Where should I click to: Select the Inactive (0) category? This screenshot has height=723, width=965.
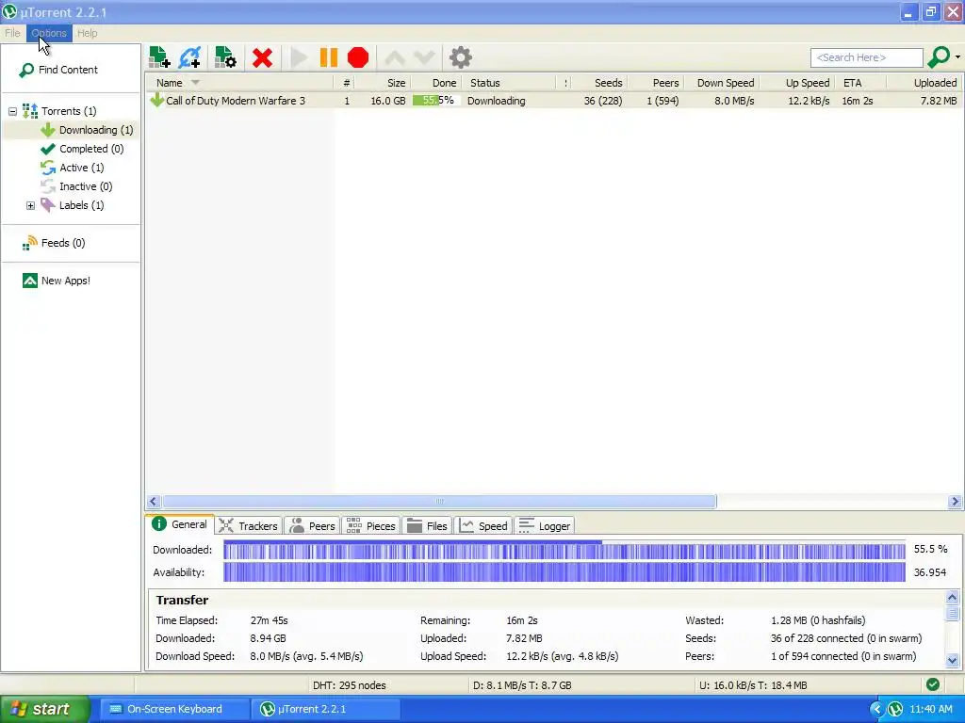[76, 186]
